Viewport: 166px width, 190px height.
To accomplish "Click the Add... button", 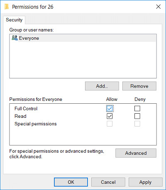I will tap(102, 86).
